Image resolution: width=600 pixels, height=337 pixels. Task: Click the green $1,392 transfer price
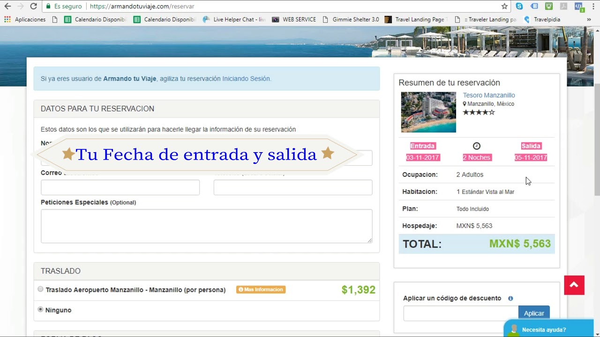359,290
